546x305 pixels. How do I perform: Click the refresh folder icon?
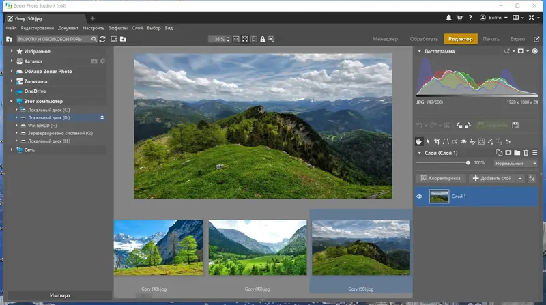pyautogui.click(x=102, y=39)
